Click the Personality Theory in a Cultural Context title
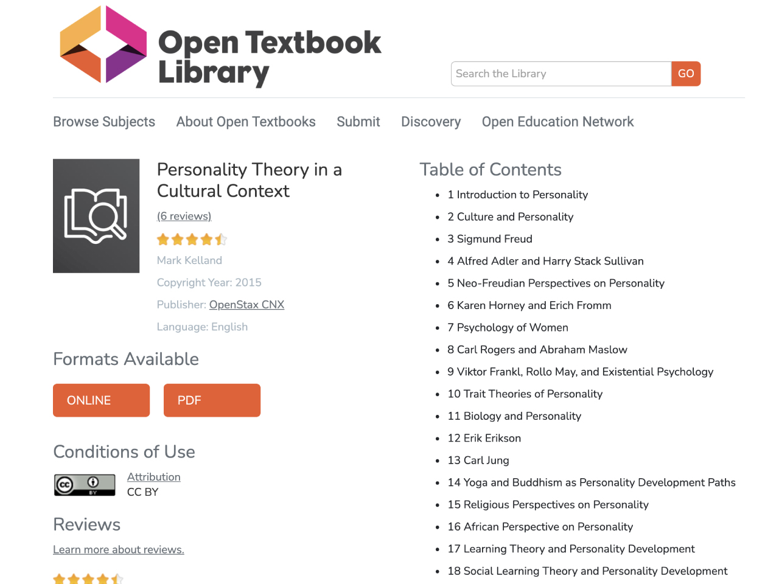This screenshot has height=584, width=779. click(x=250, y=180)
